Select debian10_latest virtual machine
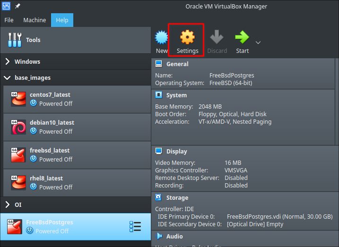339x247 pixels. 77,127
